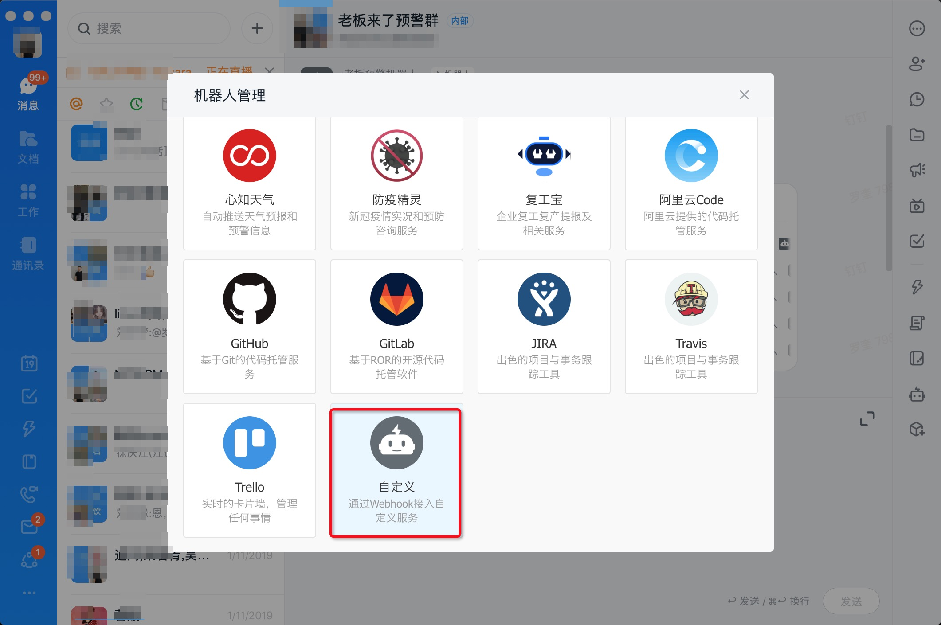This screenshot has height=625, width=941.
Task: Select the Travis robot icon
Action: [x=691, y=299]
